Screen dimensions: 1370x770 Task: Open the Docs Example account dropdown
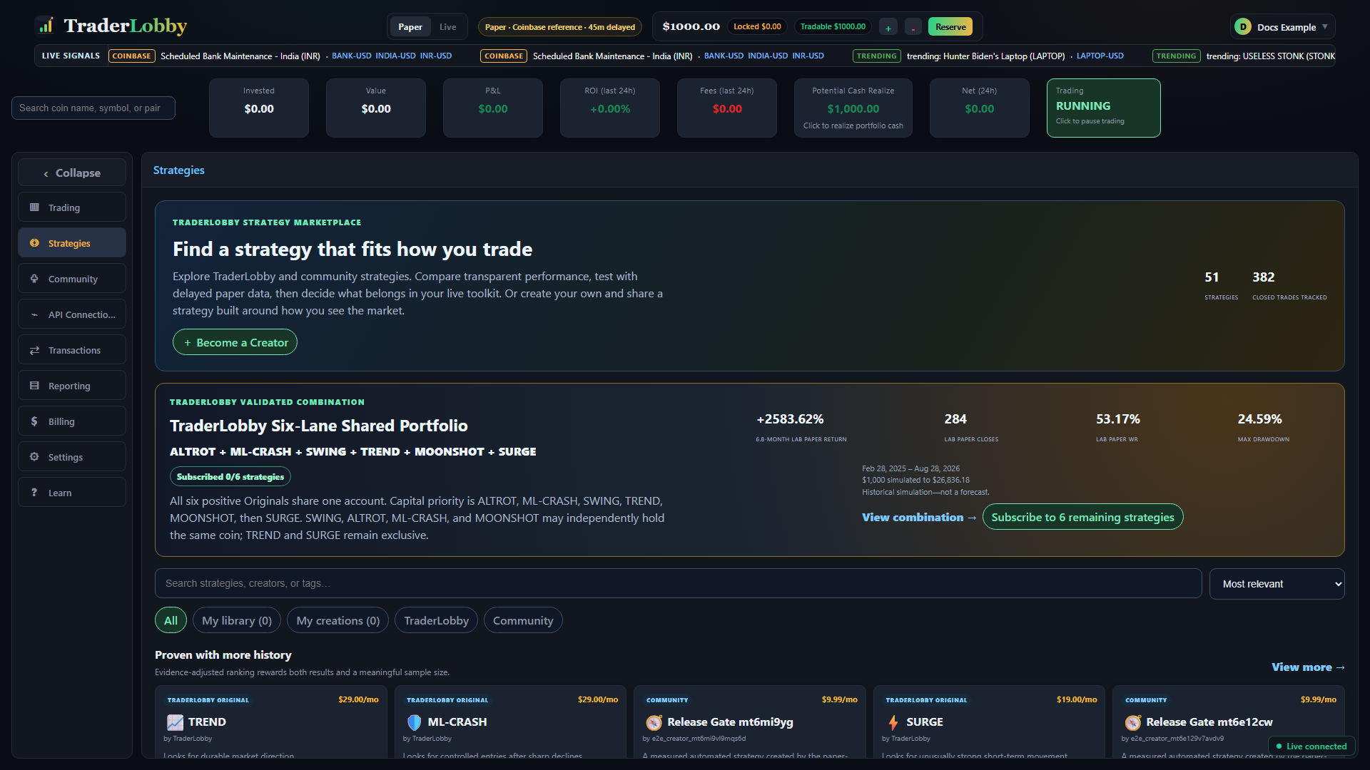[x=1283, y=27]
